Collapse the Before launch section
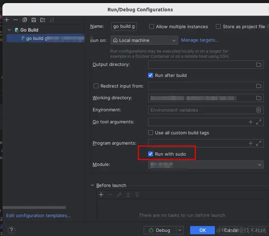 (92, 186)
